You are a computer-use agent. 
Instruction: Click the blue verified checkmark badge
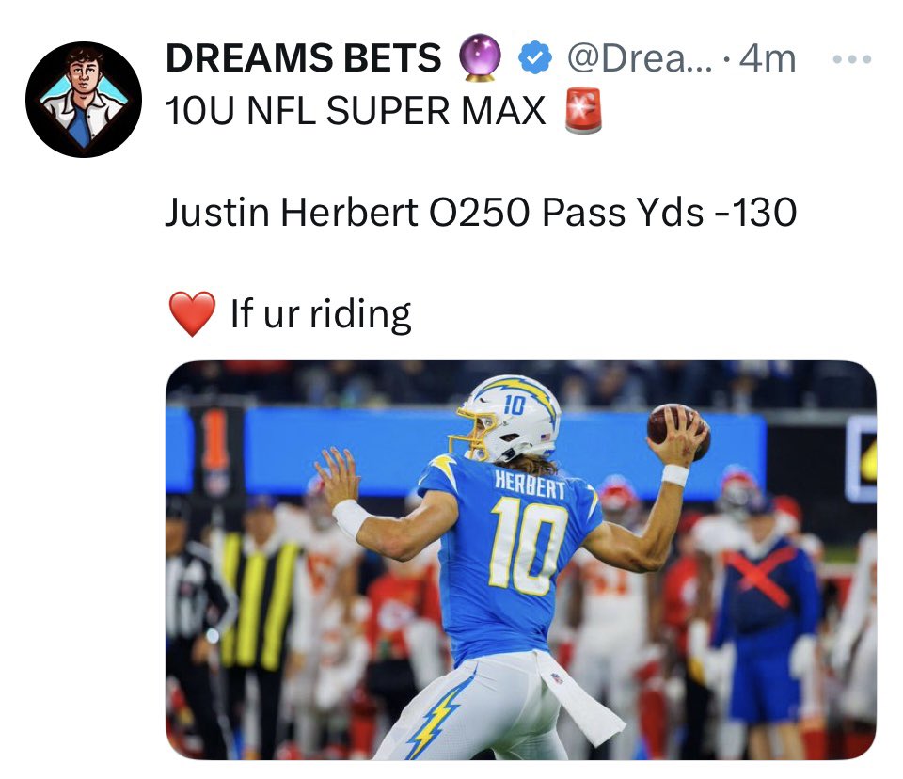[535, 57]
